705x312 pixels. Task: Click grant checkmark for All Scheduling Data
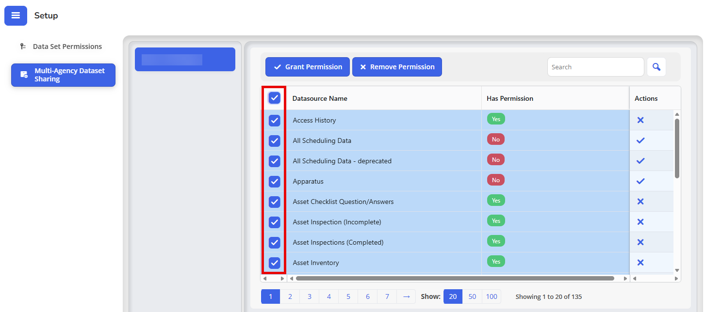pyautogui.click(x=640, y=140)
